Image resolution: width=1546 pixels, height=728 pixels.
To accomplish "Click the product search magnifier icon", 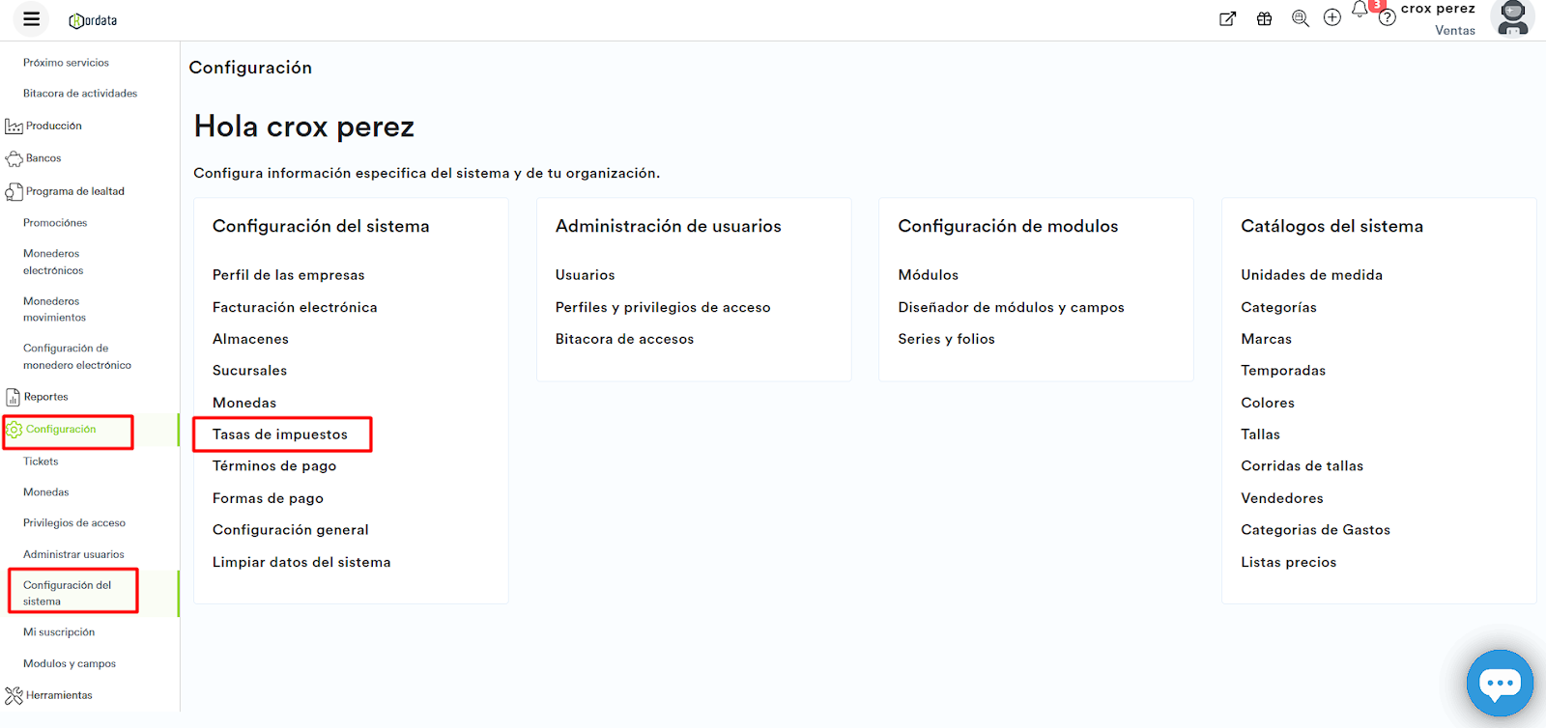I will tap(1300, 18).
